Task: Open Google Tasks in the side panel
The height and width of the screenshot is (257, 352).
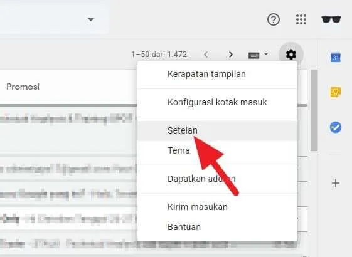Action: click(x=336, y=127)
